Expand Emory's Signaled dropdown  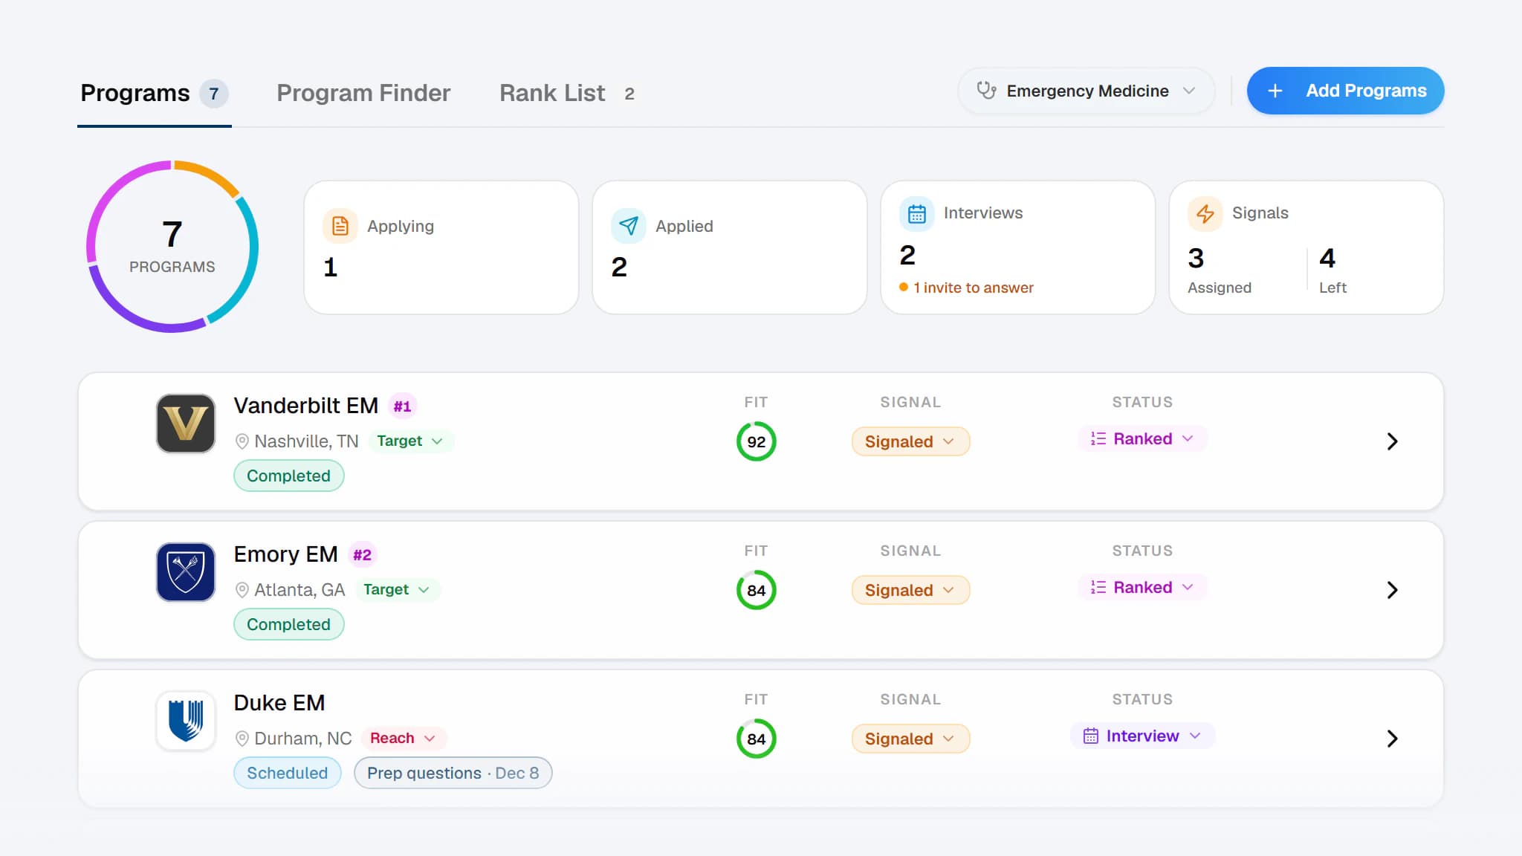pos(910,590)
